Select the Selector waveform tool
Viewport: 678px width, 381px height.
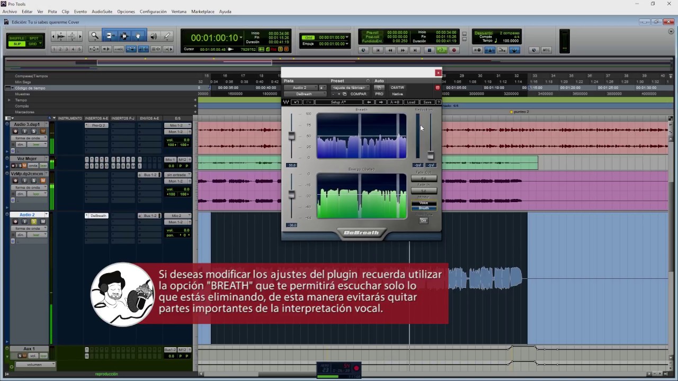(x=124, y=36)
